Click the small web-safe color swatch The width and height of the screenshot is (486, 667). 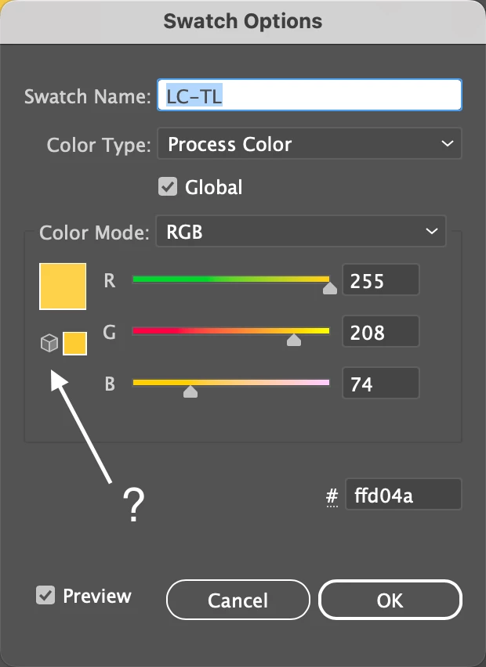tap(74, 343)
